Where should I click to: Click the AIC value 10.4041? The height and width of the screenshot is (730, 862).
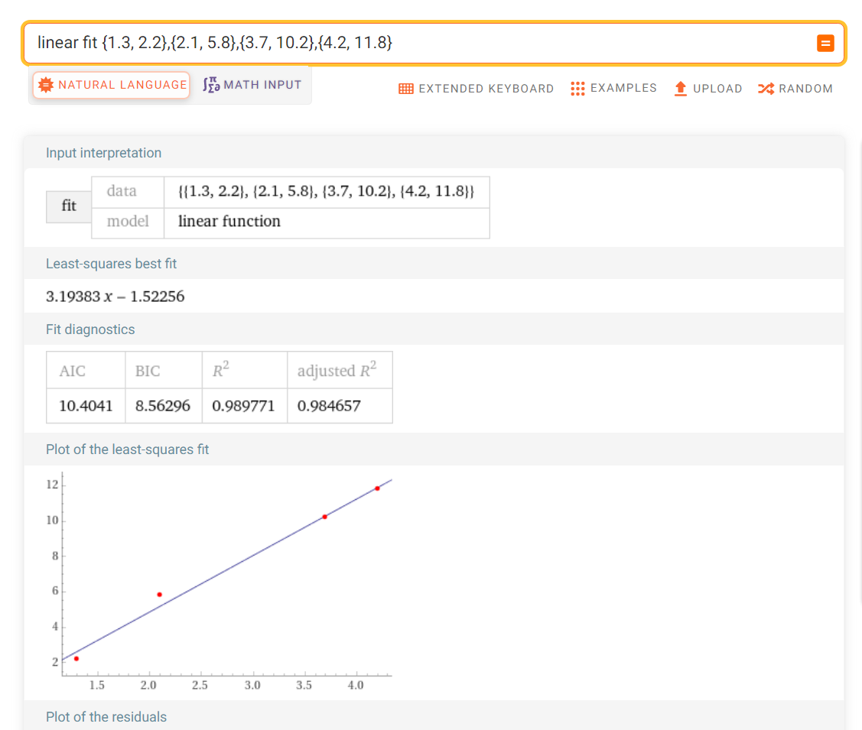coord(86,406)
